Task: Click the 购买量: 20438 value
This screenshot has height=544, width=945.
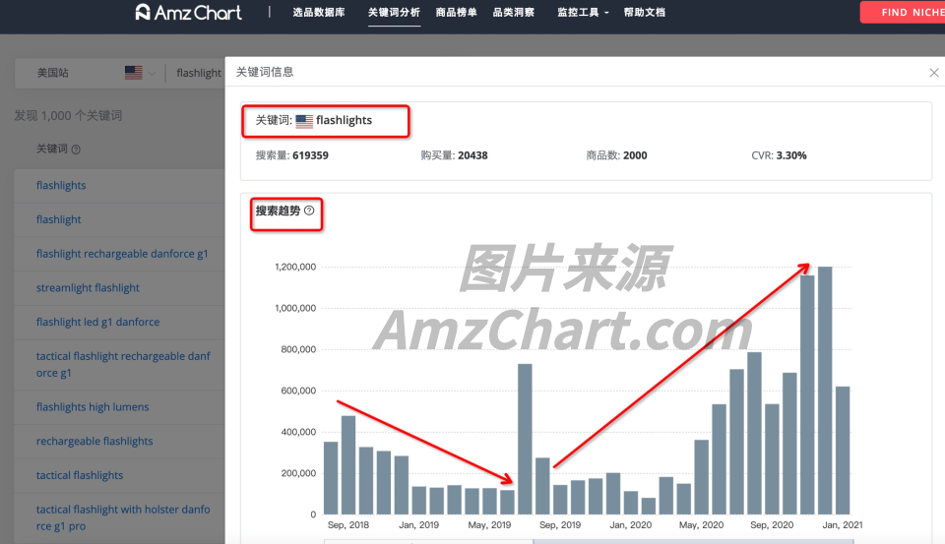Action: tap(455, 155)
